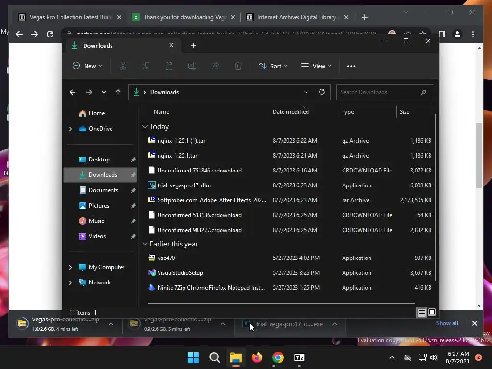
Task: Open the View dropdown
Action: pyautogui.click(x=316, y=66)
